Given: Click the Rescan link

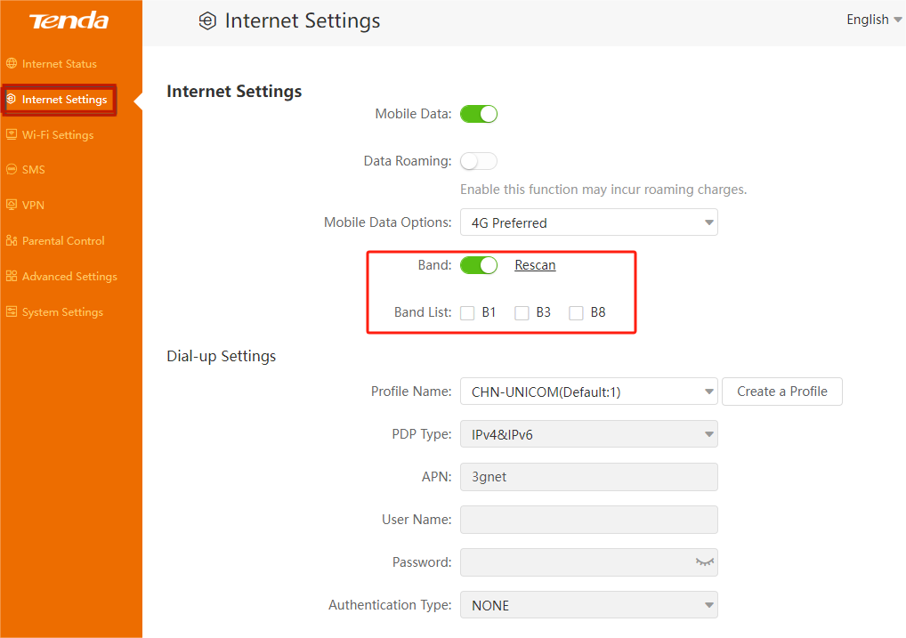Looking at the screenshot, I should (535, 265).
